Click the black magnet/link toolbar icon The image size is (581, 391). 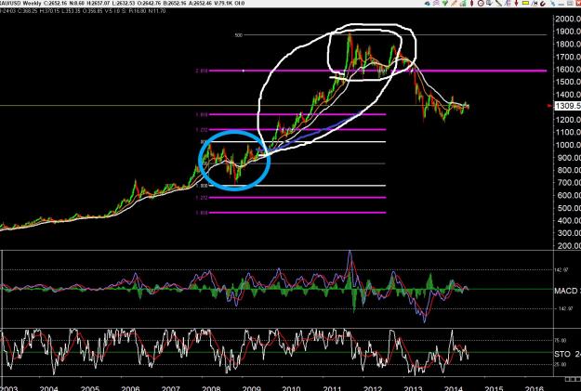point(543,4)
